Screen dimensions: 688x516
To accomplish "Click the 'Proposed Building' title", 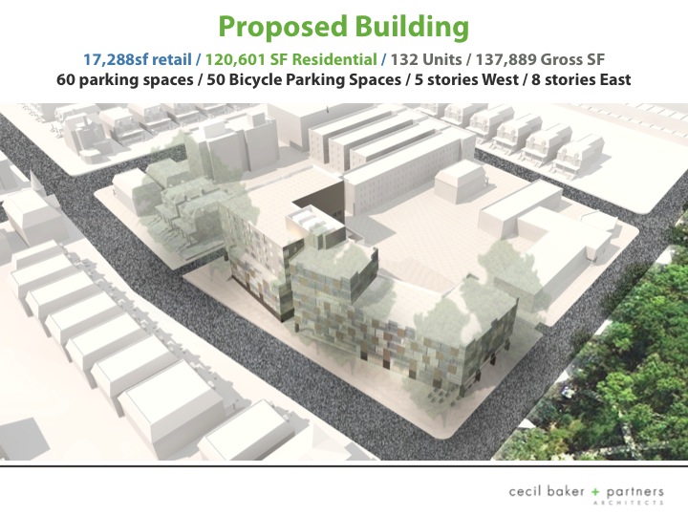I will tap(344, 27).
